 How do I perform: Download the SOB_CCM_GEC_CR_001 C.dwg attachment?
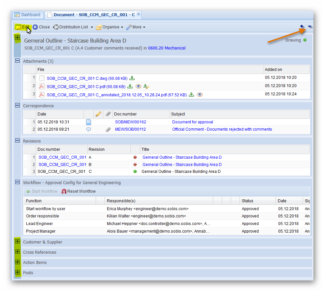132,78
